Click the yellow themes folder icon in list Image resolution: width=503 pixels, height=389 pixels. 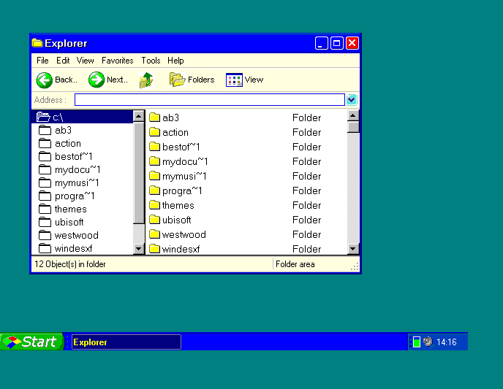pos(154,205)
